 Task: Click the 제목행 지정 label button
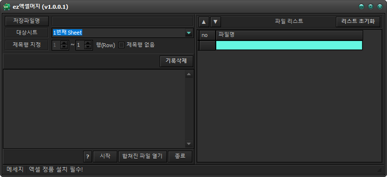click(27, 45)
